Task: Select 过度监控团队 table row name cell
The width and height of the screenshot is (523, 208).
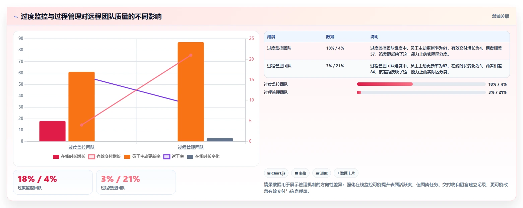Action: (279, 48)
